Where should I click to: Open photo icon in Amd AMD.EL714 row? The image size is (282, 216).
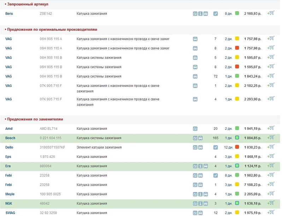195,129
